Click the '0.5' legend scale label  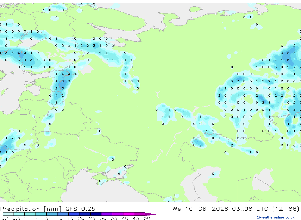(x=16, y=218)
